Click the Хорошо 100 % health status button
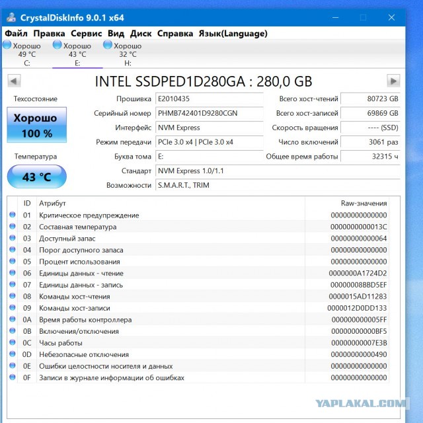423x423 pixels. [x=37, y=125]
